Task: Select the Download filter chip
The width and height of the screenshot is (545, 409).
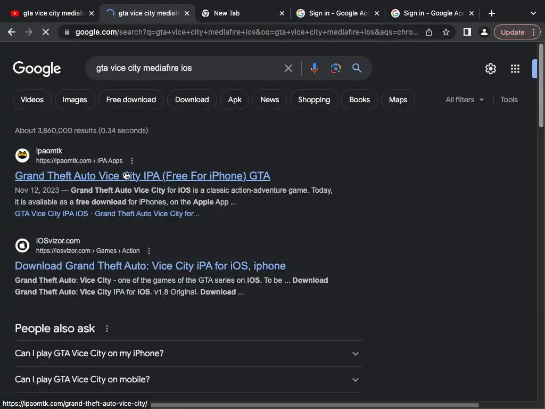Action: [192, 100]
